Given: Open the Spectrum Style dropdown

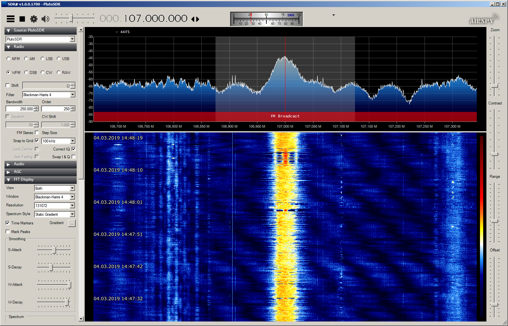Looking at the screenshot, I should click(x=72, y=214).
